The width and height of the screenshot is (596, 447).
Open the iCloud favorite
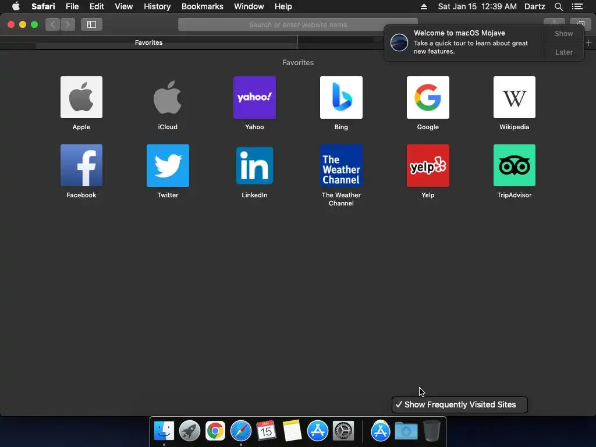coord(168,97)
